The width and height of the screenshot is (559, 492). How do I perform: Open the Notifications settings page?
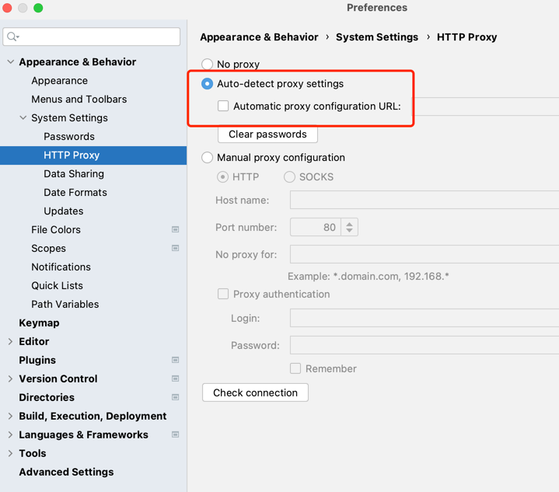click(x=61, y=267)
